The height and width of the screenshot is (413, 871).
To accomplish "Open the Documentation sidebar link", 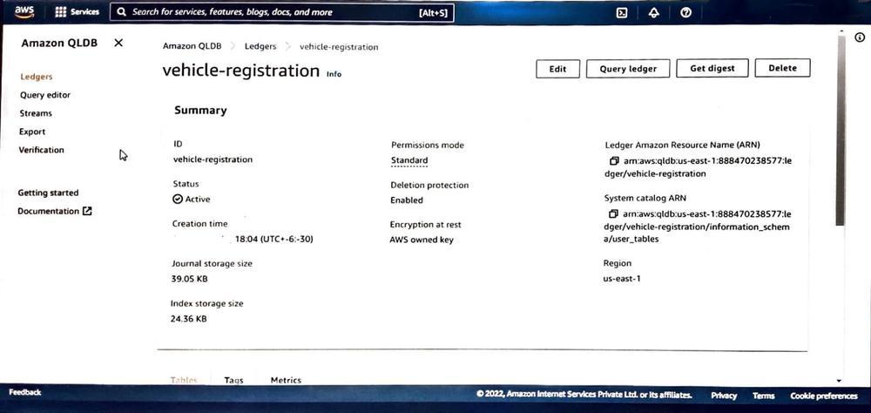I will click(48, 211).
